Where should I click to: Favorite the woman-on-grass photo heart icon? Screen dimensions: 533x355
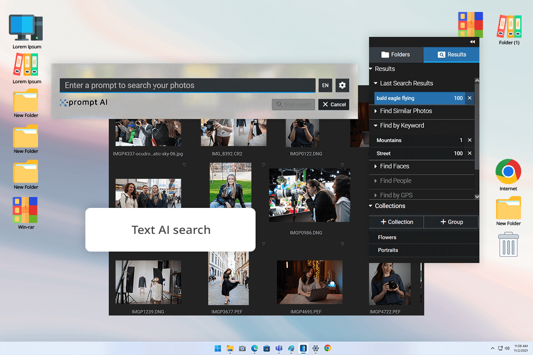pos(263,165)
